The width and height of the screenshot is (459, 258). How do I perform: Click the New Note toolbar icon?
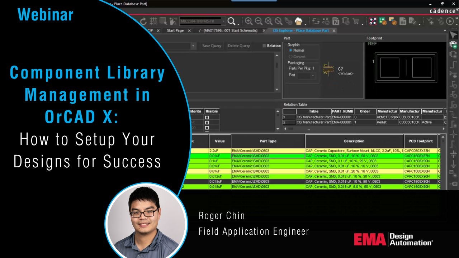(x=335, y=20)
